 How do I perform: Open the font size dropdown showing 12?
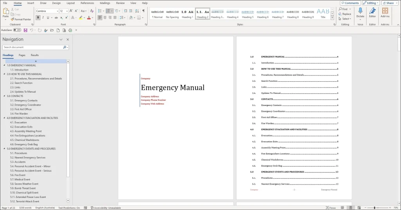[x=67, y=11]
